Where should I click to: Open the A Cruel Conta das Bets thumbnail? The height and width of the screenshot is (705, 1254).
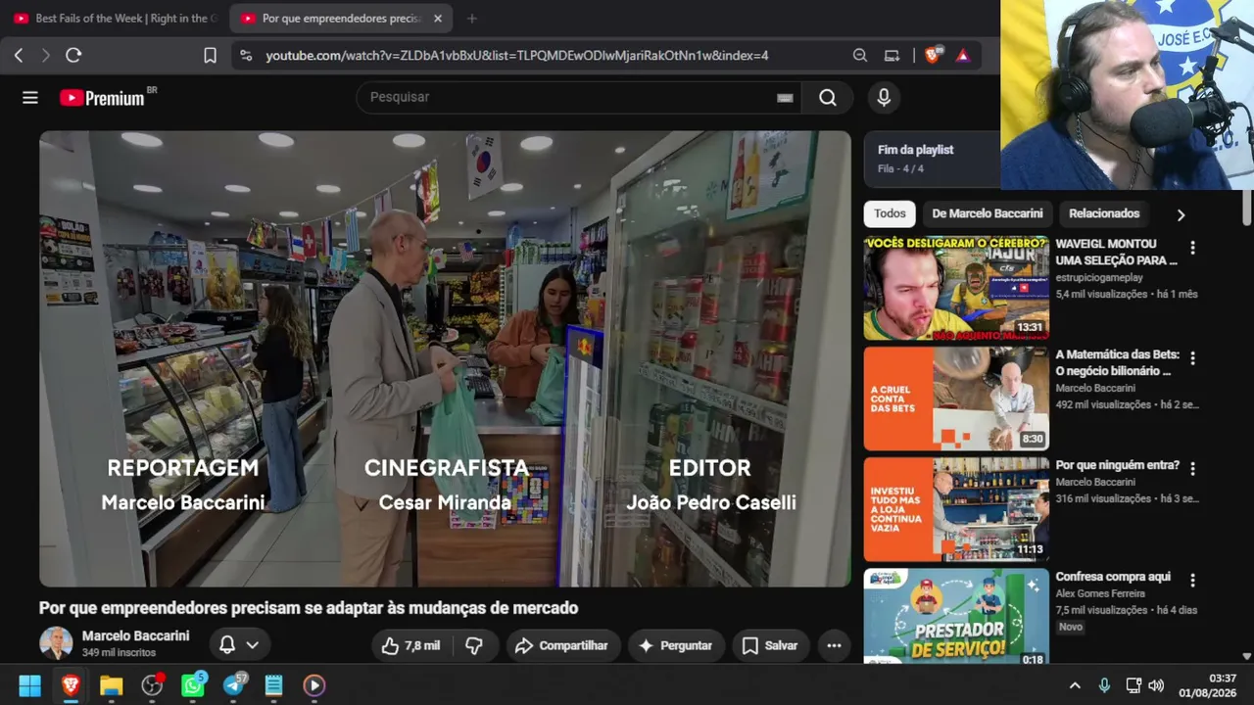click(x=956, y=399)
